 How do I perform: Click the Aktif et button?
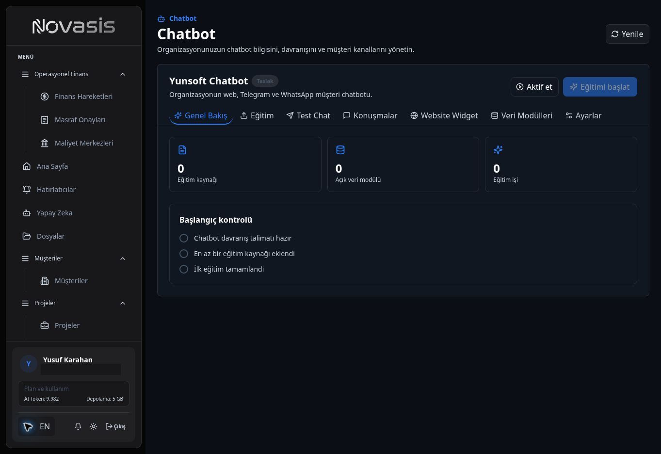click(x=534, y=87)
